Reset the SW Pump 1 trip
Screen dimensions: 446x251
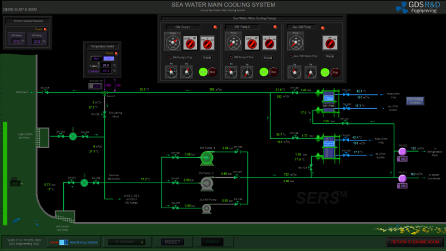click(x=207, y=58)
